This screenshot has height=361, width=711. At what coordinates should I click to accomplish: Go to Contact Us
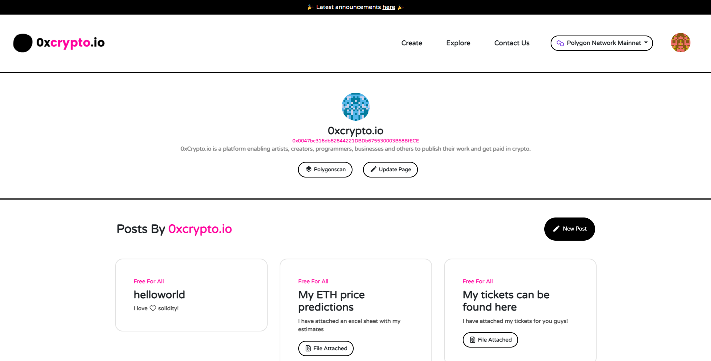511,43
